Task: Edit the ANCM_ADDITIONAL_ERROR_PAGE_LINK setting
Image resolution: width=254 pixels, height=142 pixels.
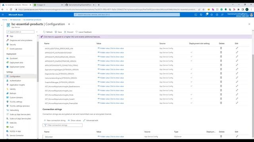Action: tap(237, 48)
